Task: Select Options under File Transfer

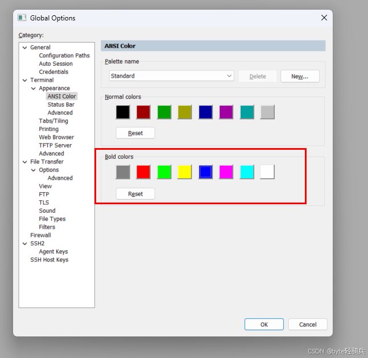Action: tap(49, 170)
